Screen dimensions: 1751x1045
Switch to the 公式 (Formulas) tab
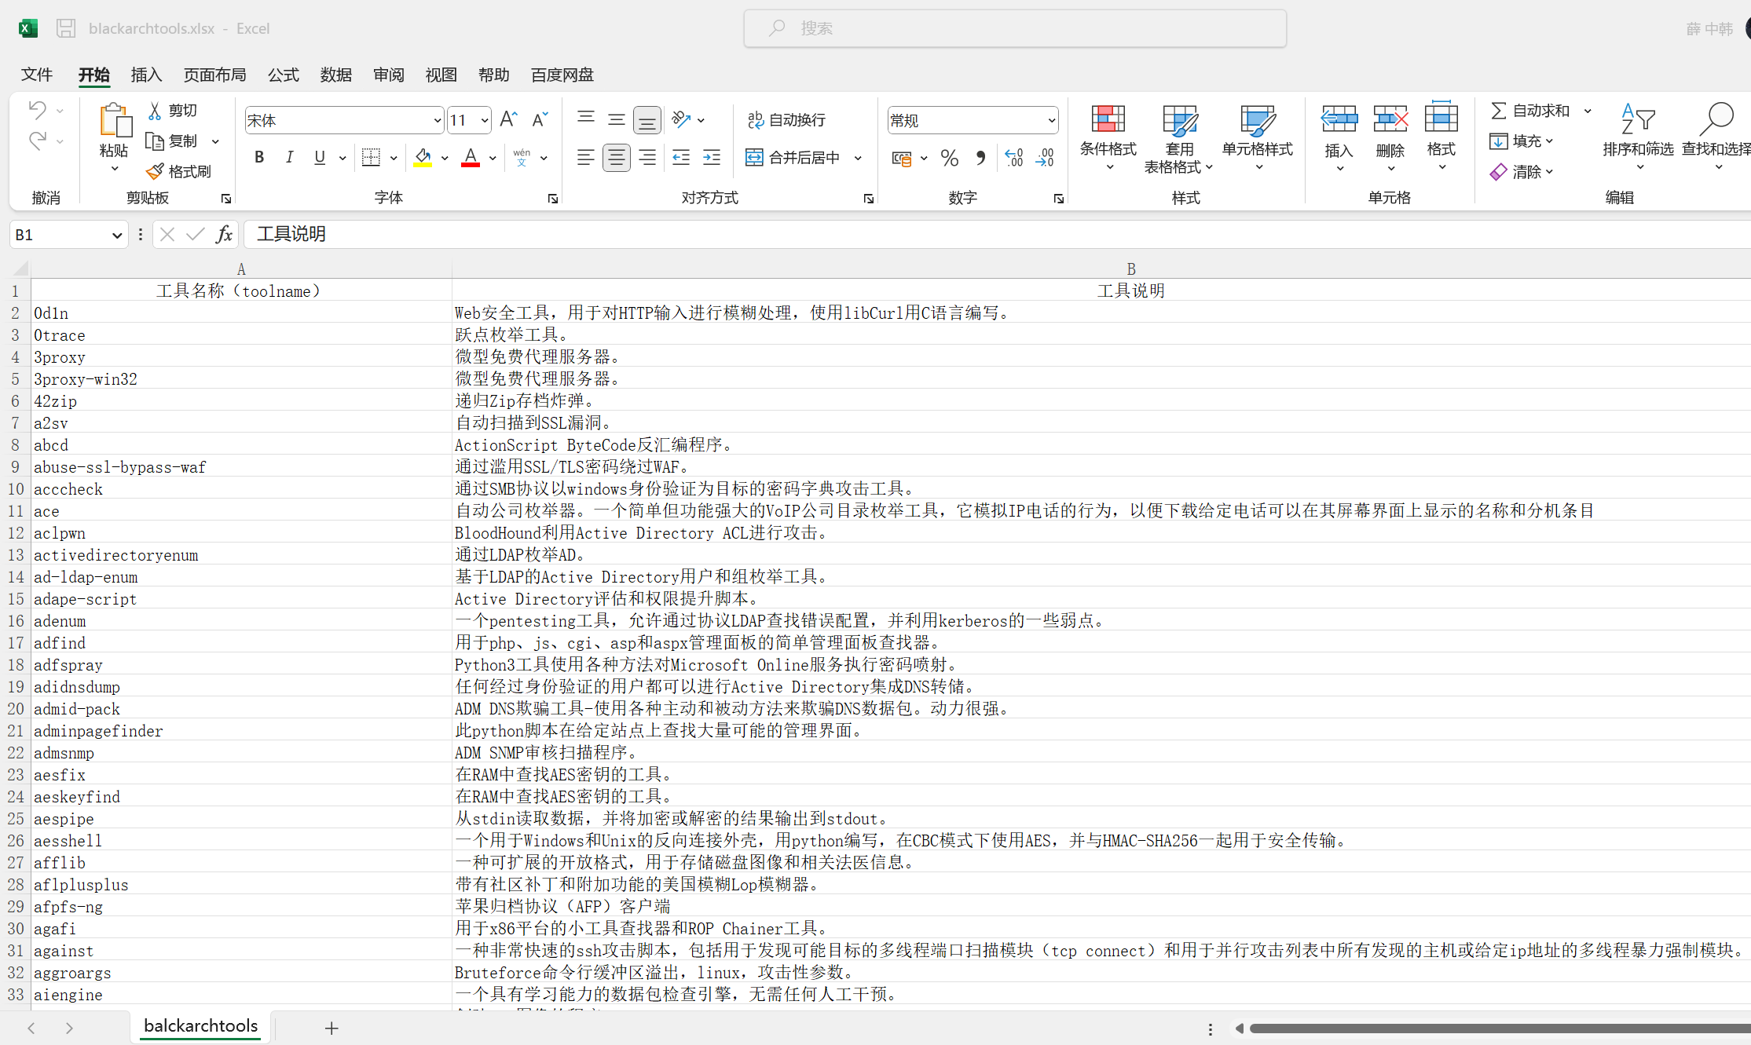(x=284, y=75)
